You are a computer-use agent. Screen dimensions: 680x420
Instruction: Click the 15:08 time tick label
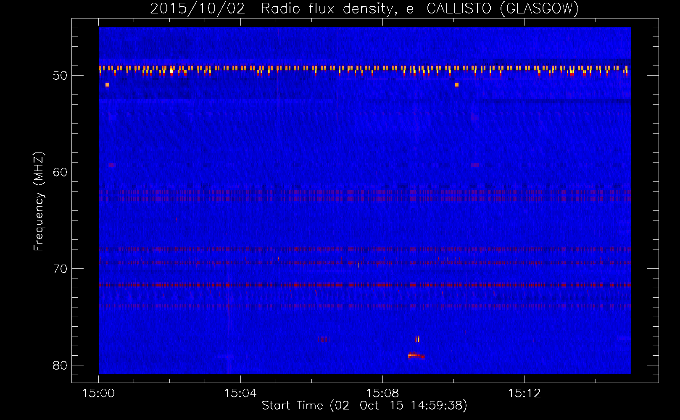[x=382, y=394]
